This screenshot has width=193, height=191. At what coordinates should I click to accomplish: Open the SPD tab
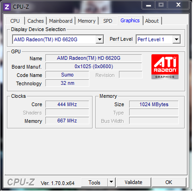(x=108, y=21)
